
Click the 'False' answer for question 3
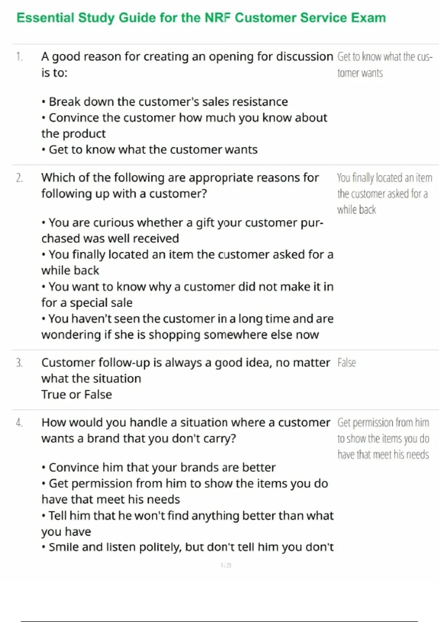coord(346,363)
